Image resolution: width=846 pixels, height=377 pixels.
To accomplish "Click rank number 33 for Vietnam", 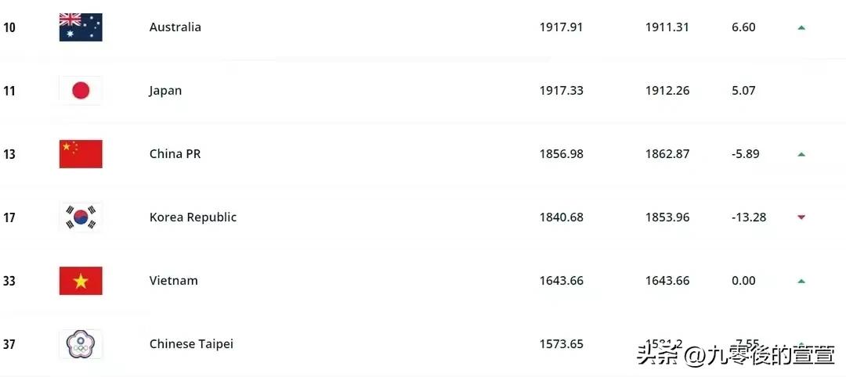I will (x=9, y=281).
